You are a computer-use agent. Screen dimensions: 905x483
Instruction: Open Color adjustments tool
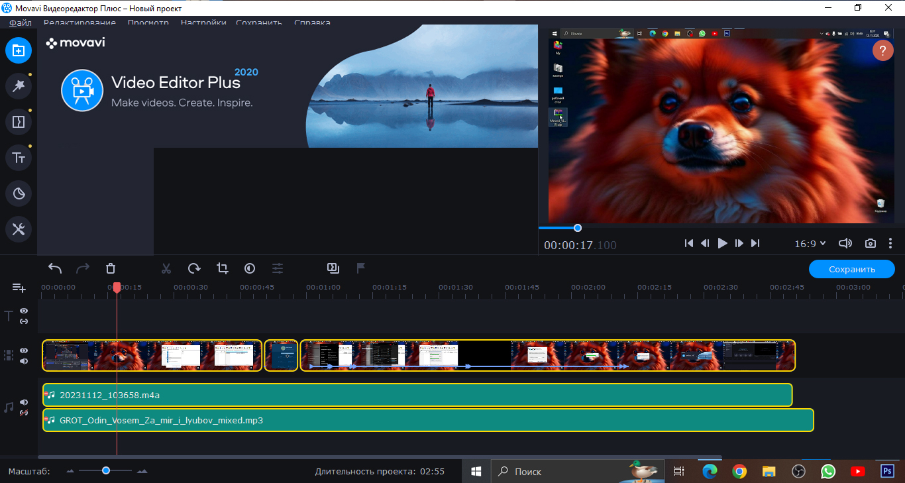tap(250, 268)
